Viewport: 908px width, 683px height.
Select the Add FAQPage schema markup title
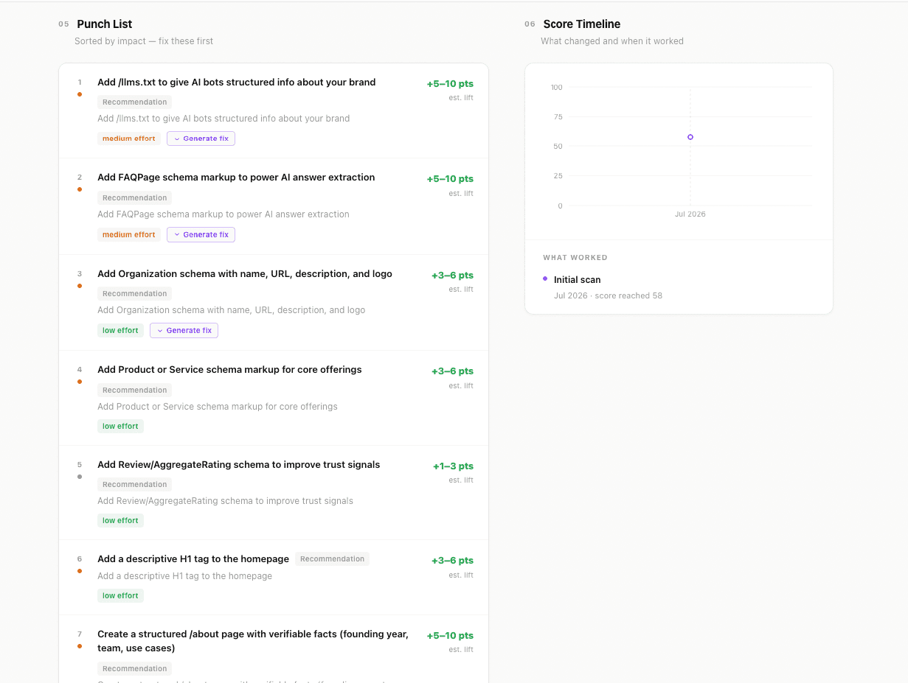click(x=236, y=178)
